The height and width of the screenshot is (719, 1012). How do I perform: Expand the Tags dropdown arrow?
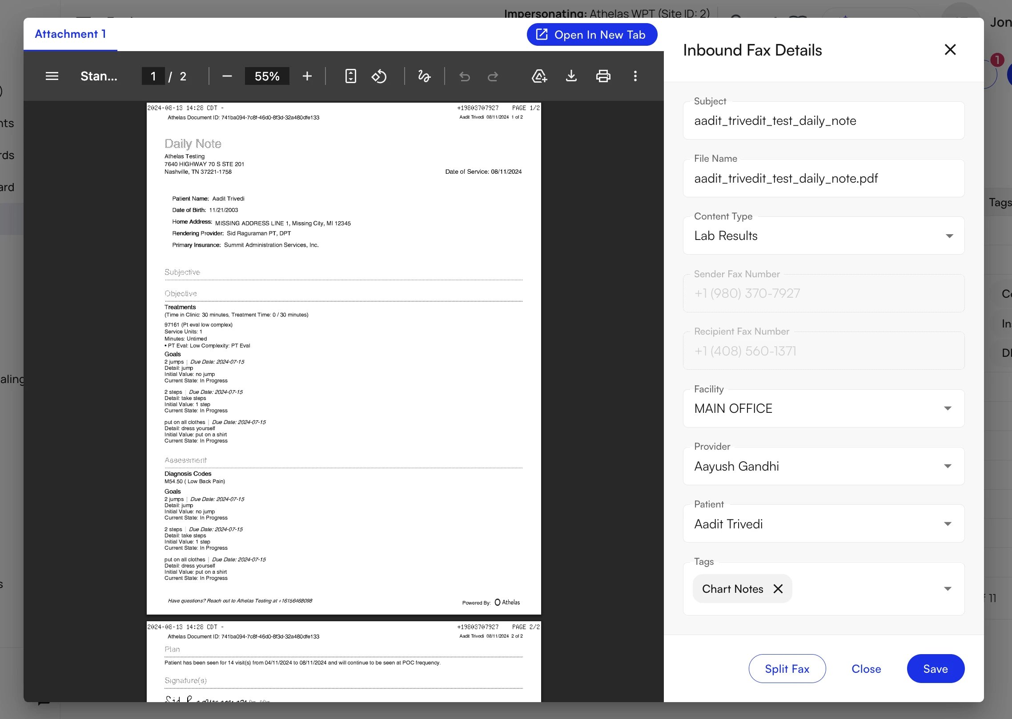[948, 589]
